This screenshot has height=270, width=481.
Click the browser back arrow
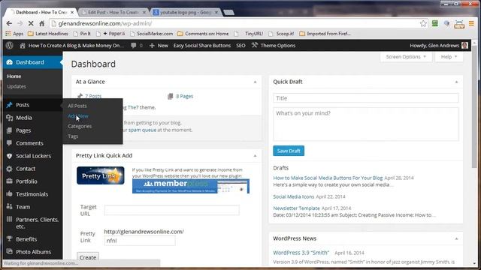9,23
